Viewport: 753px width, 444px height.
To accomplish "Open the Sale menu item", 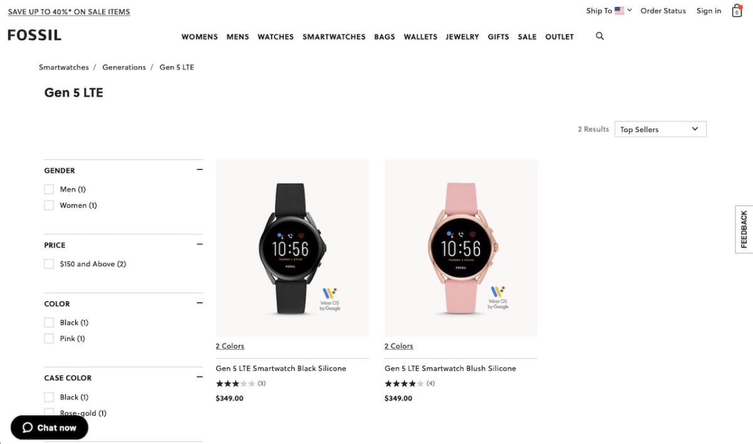I will pos(527,37).
